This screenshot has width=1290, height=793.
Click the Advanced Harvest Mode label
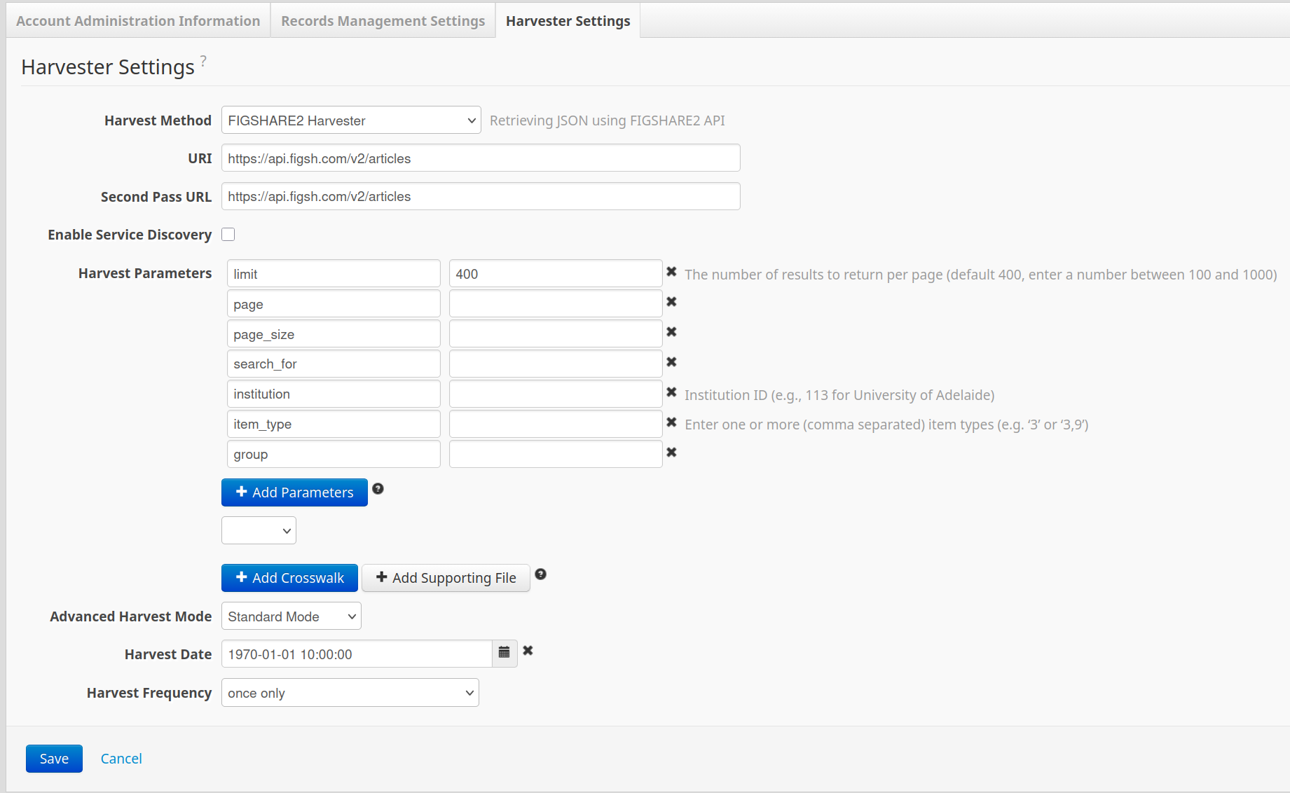tap(131, 616)
